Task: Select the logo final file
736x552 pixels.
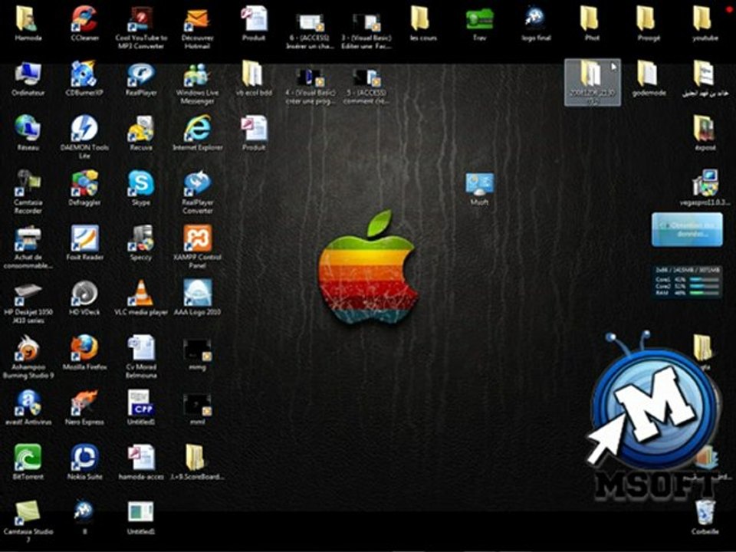Action: pos(536,24)
